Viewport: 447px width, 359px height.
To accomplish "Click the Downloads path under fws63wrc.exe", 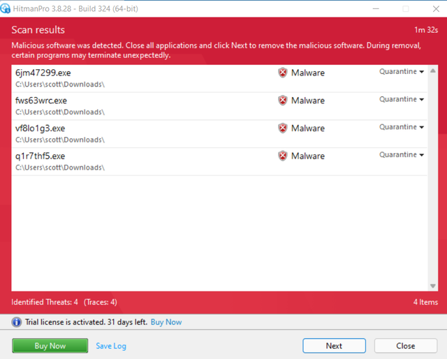I will pyautogui.click(x=60, y=112).
